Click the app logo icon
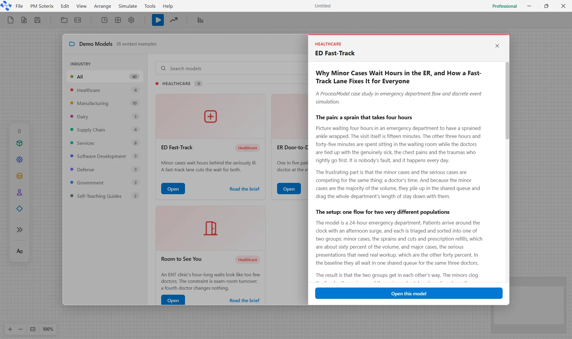Screen dimensions: 572x339 coord(6,6)
